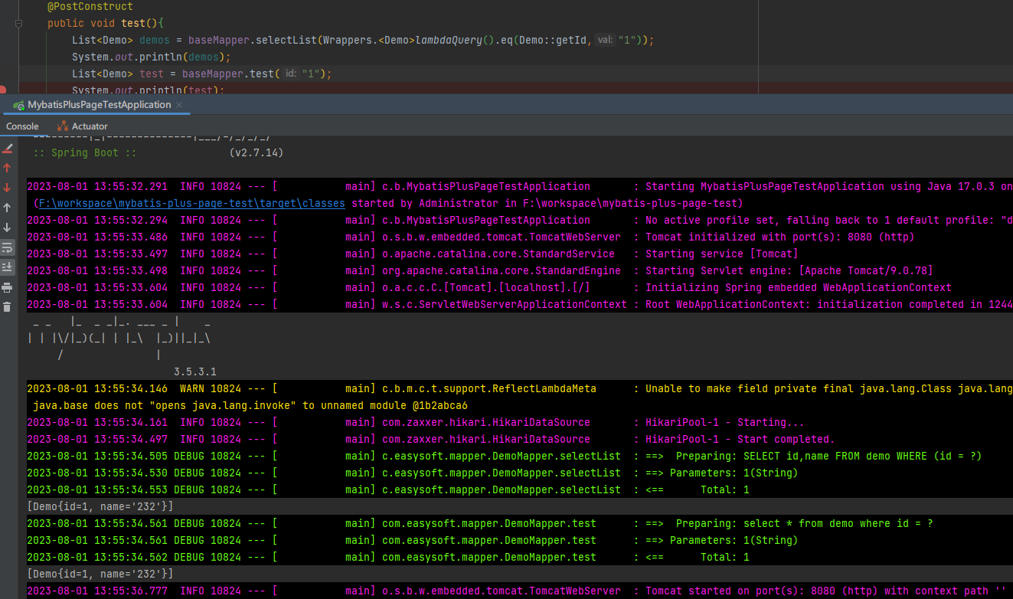Click the ':: Spring Boot ::' banner text

(85, 152)
